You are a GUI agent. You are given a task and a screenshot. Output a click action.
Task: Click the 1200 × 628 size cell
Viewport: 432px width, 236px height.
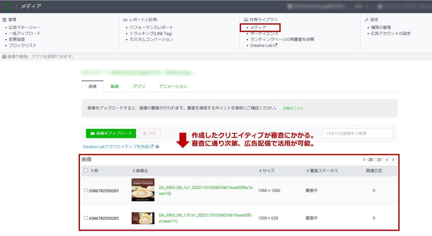coord(268,218)
